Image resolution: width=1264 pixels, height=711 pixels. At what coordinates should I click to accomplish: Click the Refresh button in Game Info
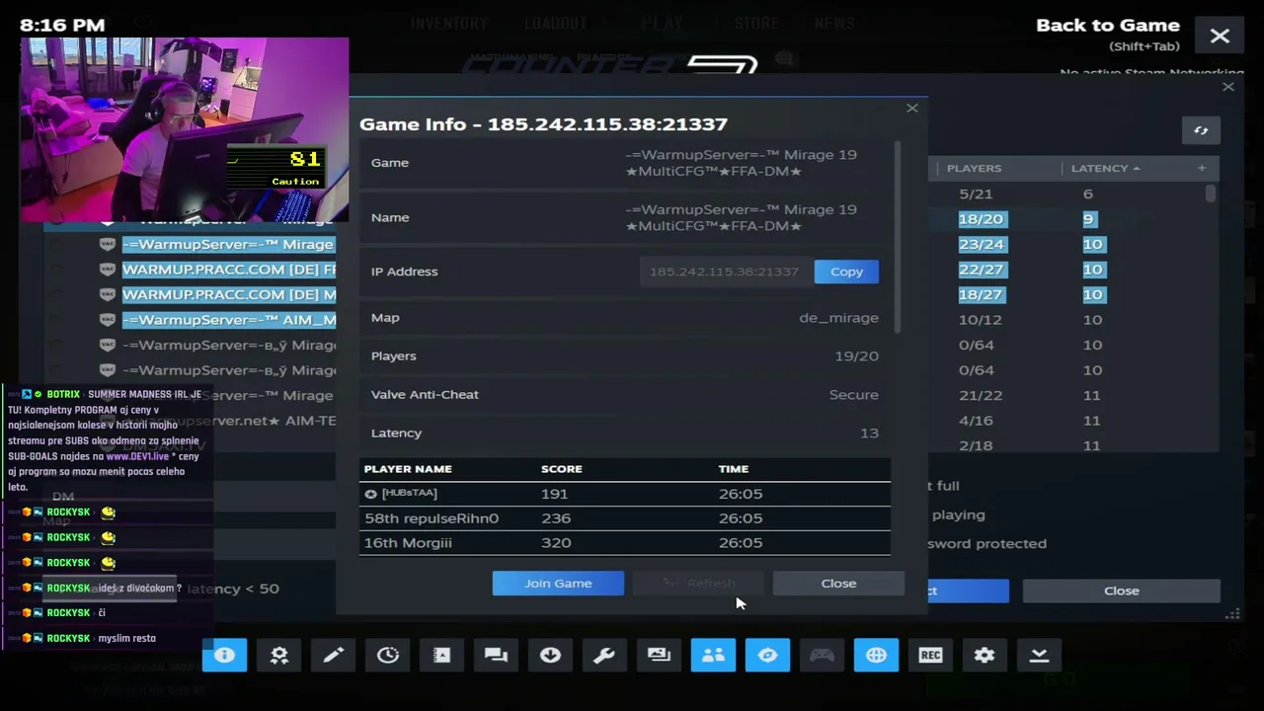[698, 584]
